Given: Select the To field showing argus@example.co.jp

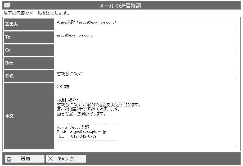Looking at the screenshot, I should pyautogui.click(x=132, y=37).
